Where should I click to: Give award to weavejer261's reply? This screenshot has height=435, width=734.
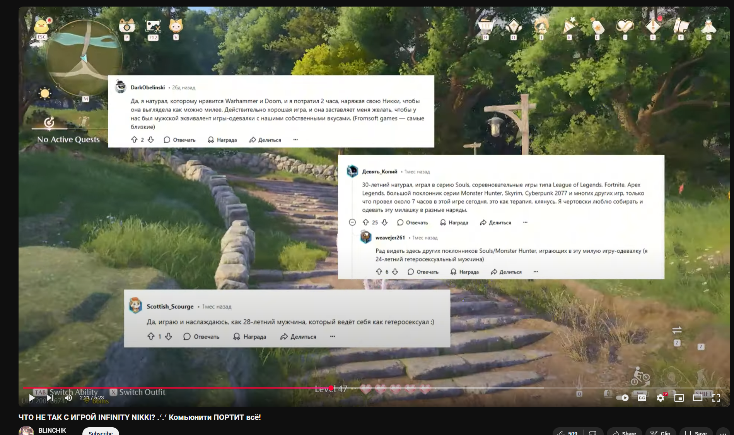[x=464, y=272]
